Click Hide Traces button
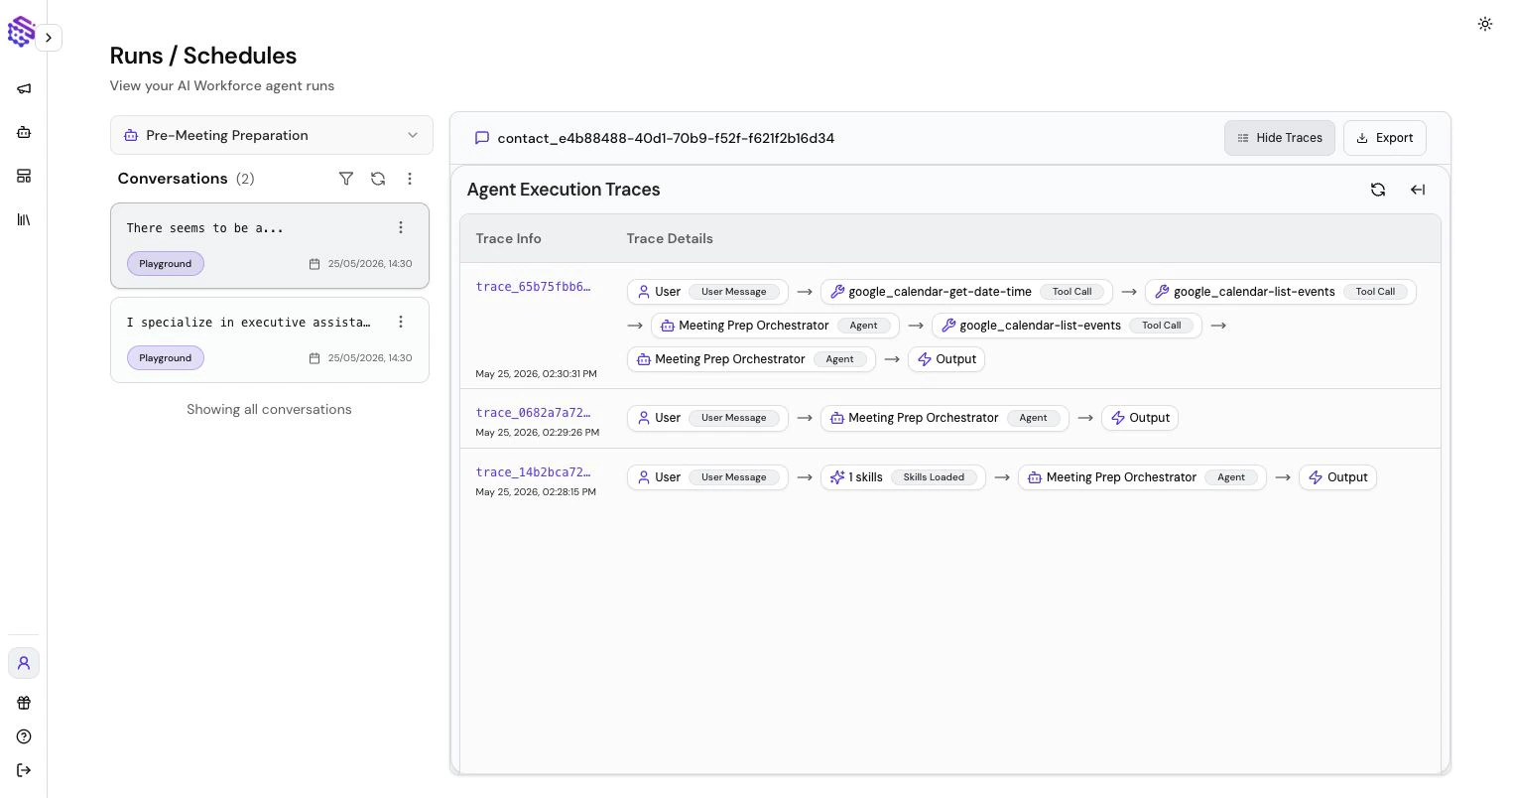 click(1280, 138)
